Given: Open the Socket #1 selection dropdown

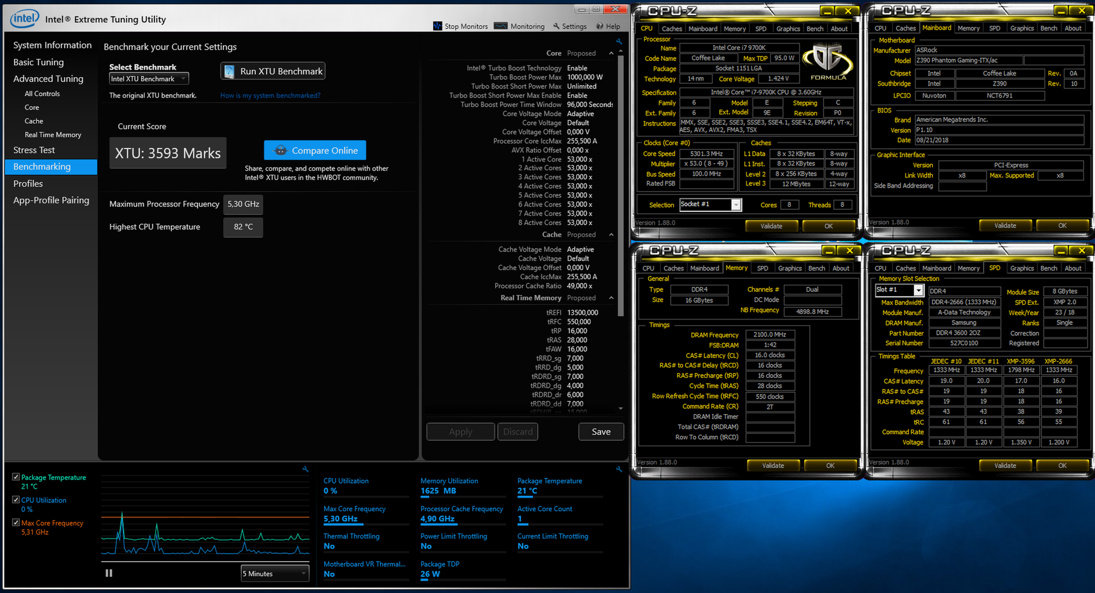Looking at the screenshot, I should (x=710, y=204).
